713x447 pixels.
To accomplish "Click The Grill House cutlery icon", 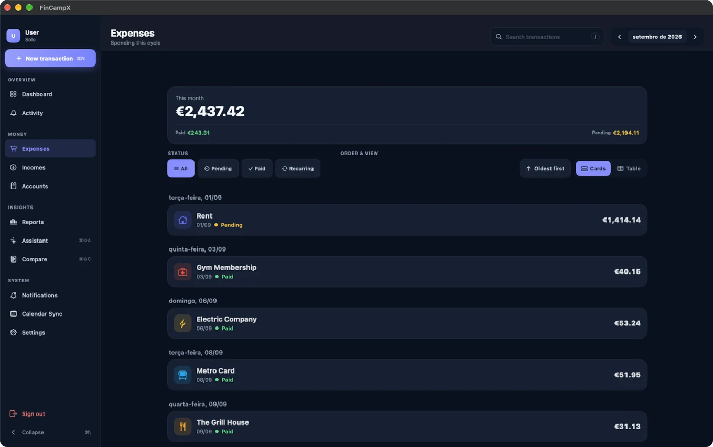I will (x=182, y=427).
